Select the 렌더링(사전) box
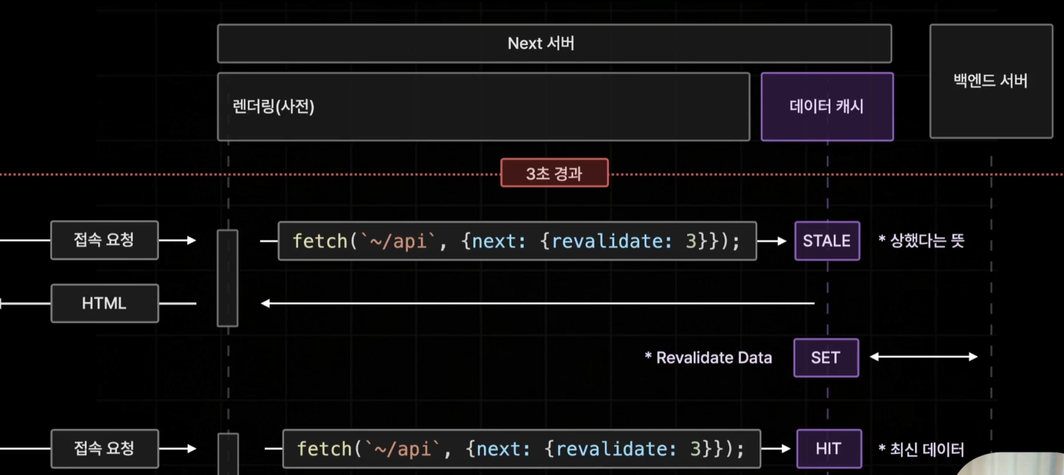The width and height of the screenshot is (1064, 475). click(x=483, y=107)
